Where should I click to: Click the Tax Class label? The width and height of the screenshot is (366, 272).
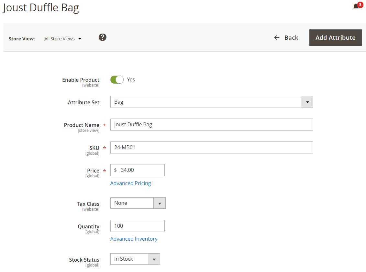point(88,204)
